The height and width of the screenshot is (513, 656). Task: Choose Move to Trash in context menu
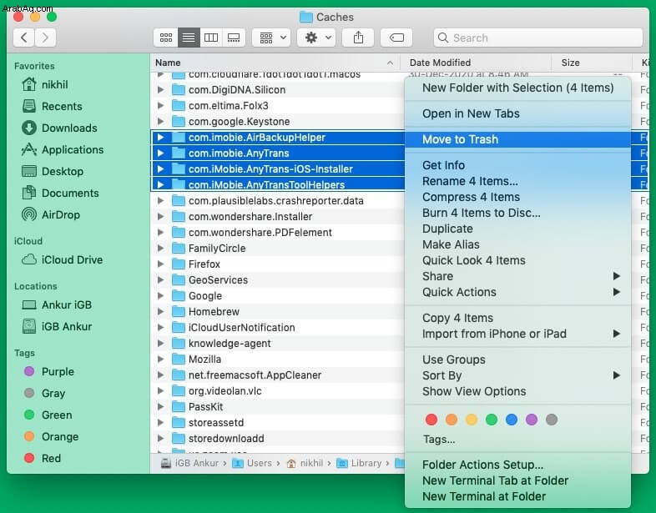(x=517, y=139)
